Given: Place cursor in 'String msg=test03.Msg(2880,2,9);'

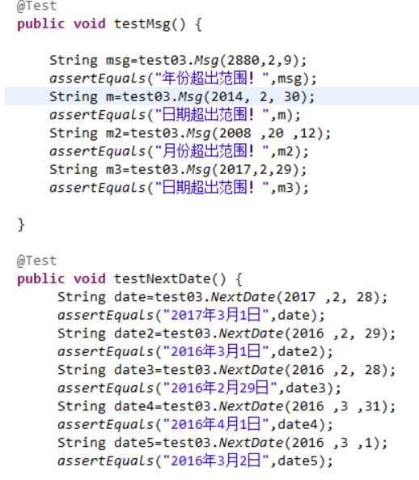Looking at the screenshot, I should 178,61.
